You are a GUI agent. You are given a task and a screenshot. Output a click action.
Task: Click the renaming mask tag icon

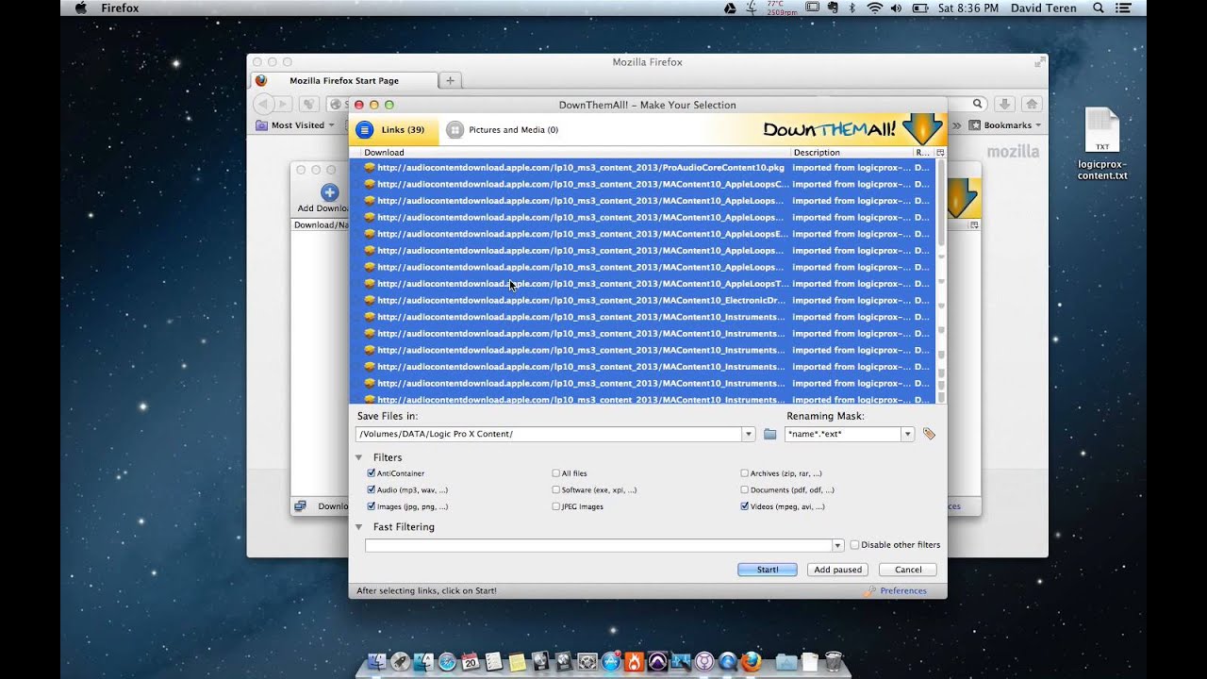[x=929, y=434]
